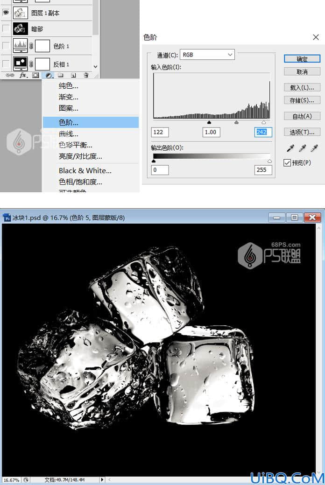Image resolution: width=325 pixels, height=485 pixels.
Task: Click the chain link on 反相 1 layer
Action: pos(31,64)
